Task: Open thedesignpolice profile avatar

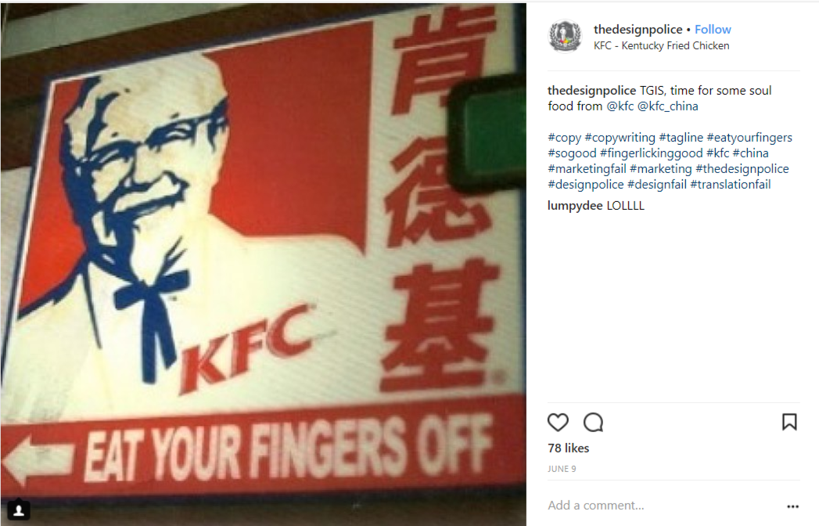Action: (565, 37)
